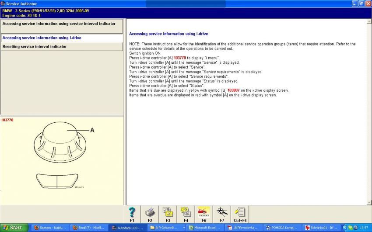Switch to Microsoft Excel taskbar window
Viewport: 372px width, 232px height.
[205, 228]
